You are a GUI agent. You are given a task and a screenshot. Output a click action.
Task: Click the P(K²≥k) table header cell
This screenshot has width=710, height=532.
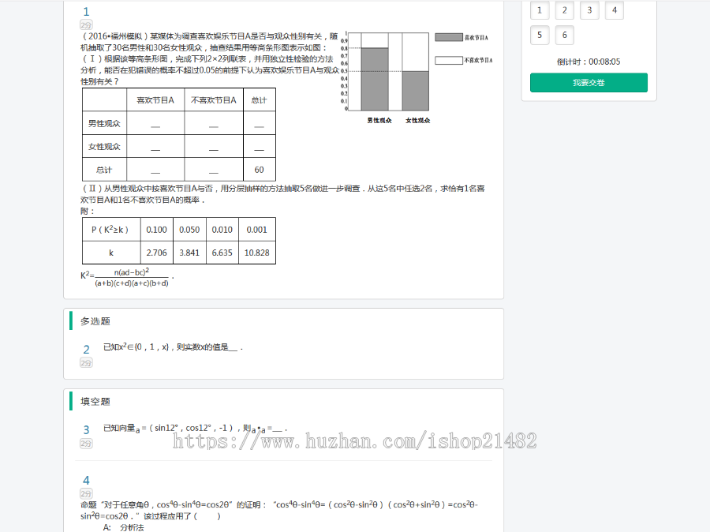[111, 230]
